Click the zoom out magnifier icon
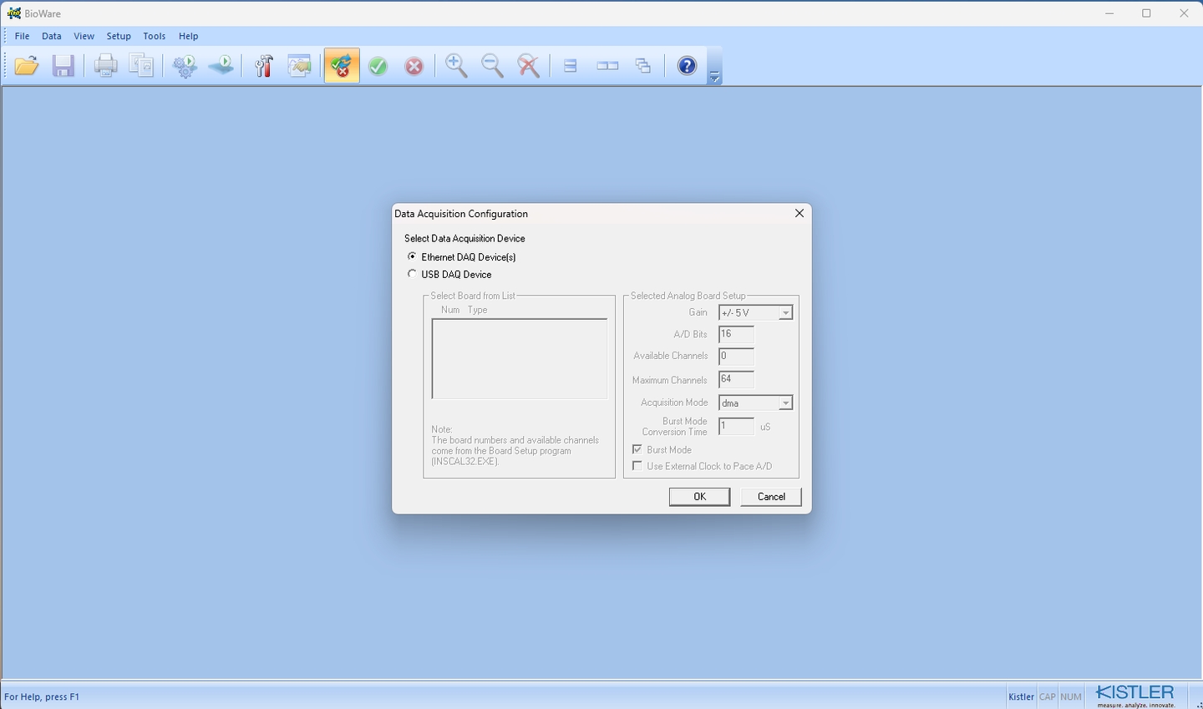This screenshot has width=1203, height=709. 492,66
